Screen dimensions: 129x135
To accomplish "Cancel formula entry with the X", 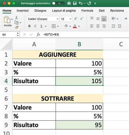I will click(24, 35).
